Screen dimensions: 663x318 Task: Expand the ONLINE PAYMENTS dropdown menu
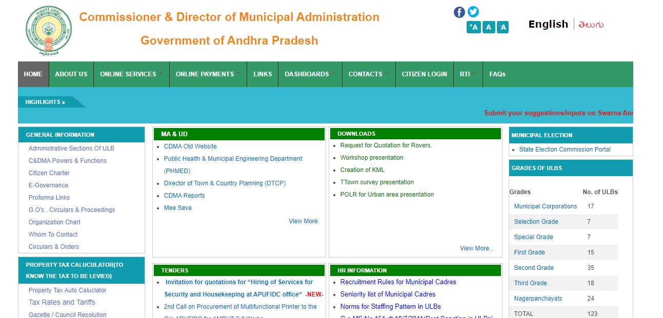[x=208, y=74]
